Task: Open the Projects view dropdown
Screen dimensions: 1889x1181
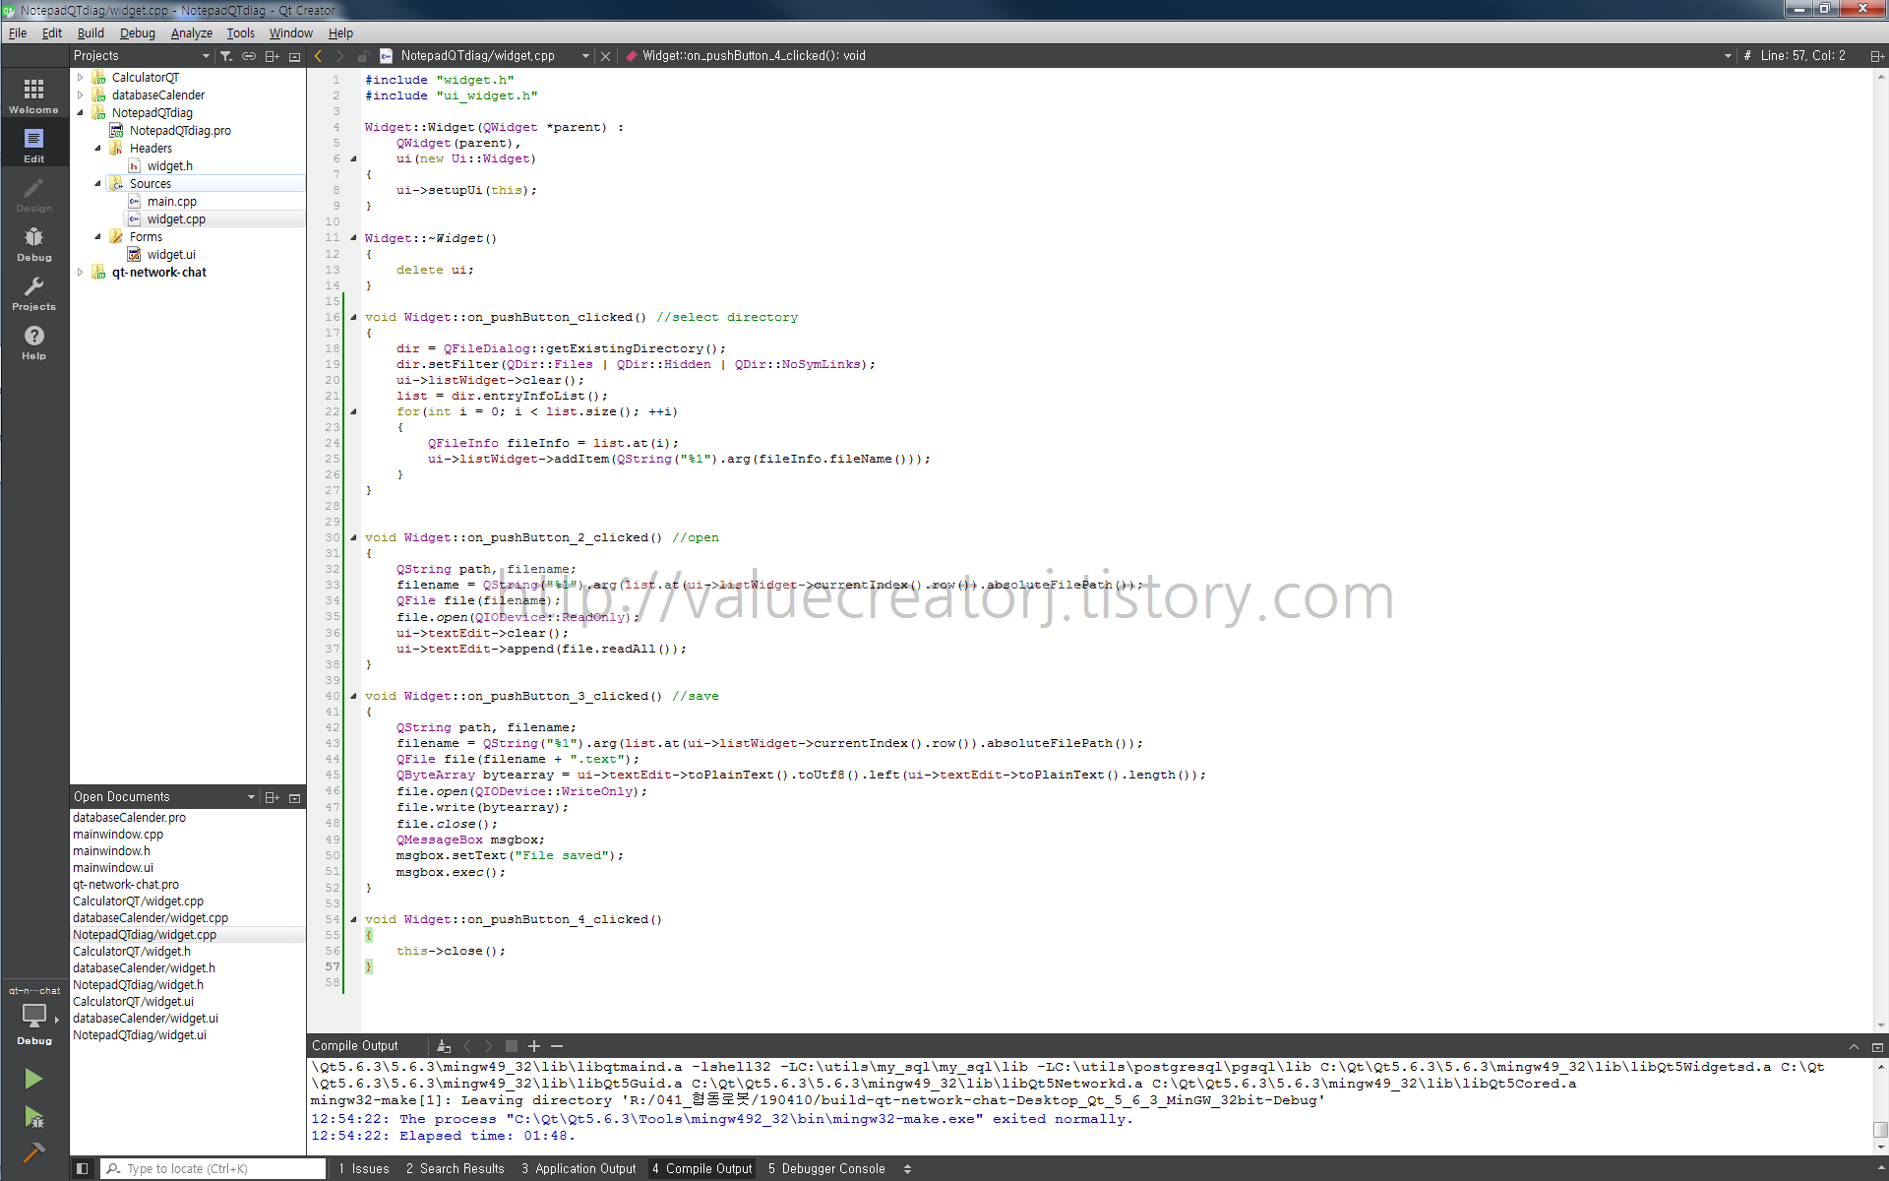Action: click(206, 56)
